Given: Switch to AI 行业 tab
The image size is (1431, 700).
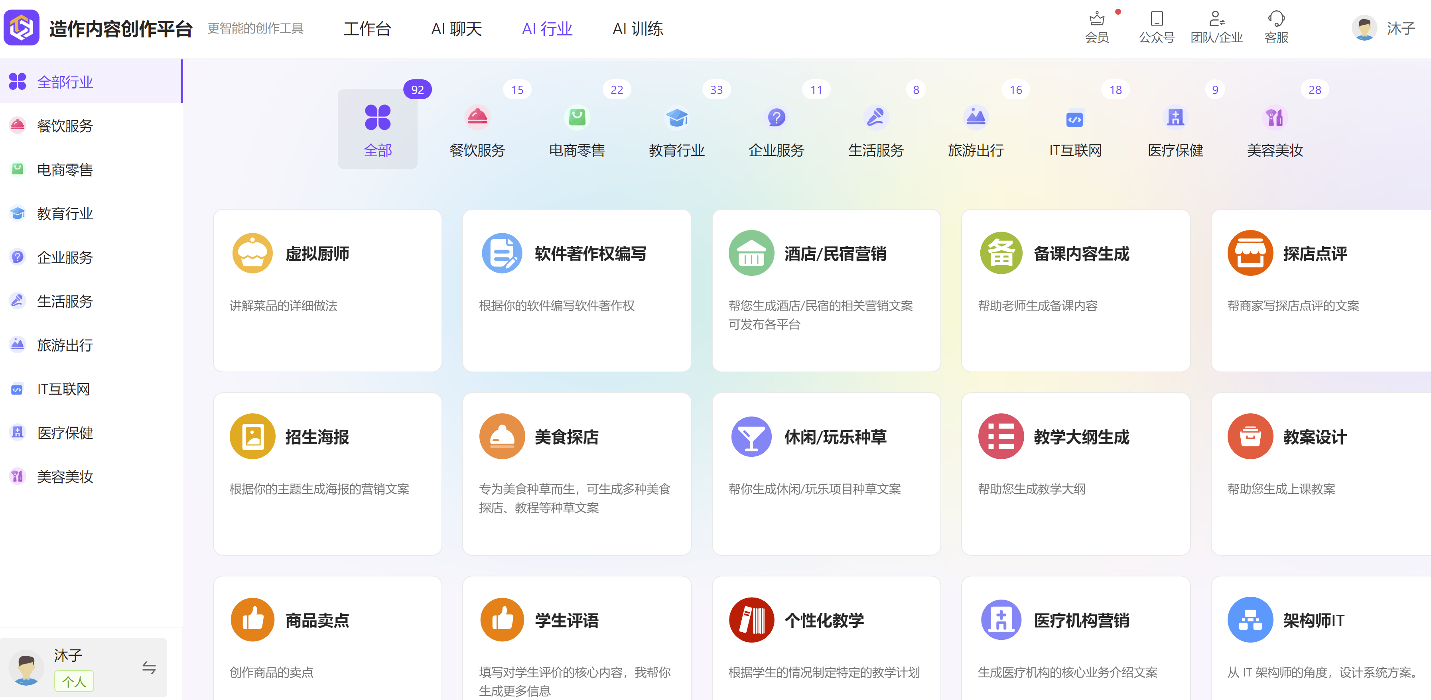Looking at the screenshot, I should coord(547,28).
